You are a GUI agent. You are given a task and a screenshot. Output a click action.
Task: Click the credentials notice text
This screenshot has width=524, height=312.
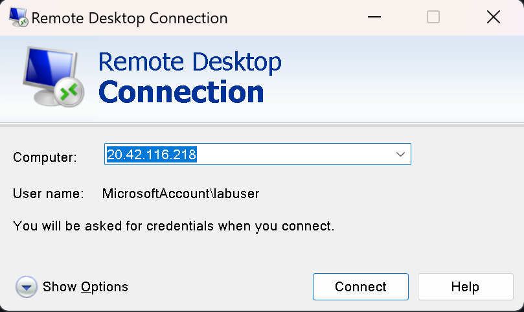[x=174, y=227]
